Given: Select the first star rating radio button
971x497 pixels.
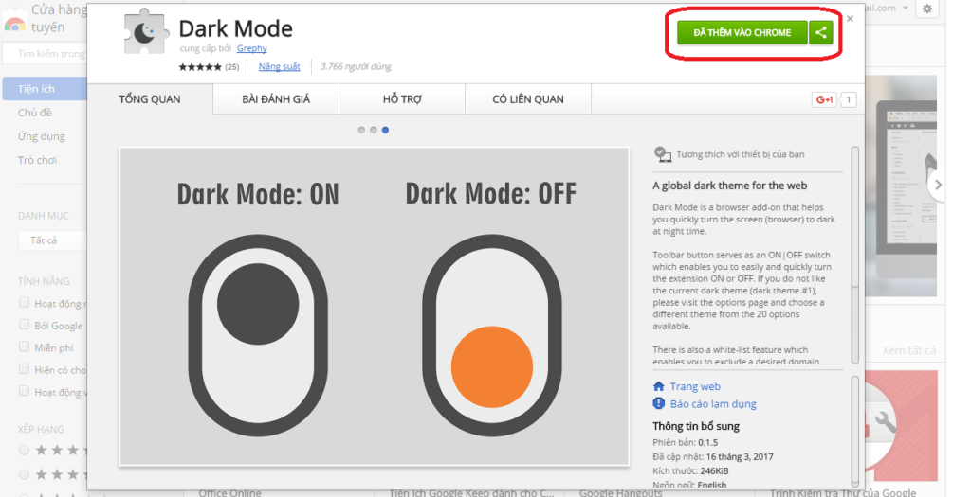Looking at the screenshot, I should click(x=24, y=450).
